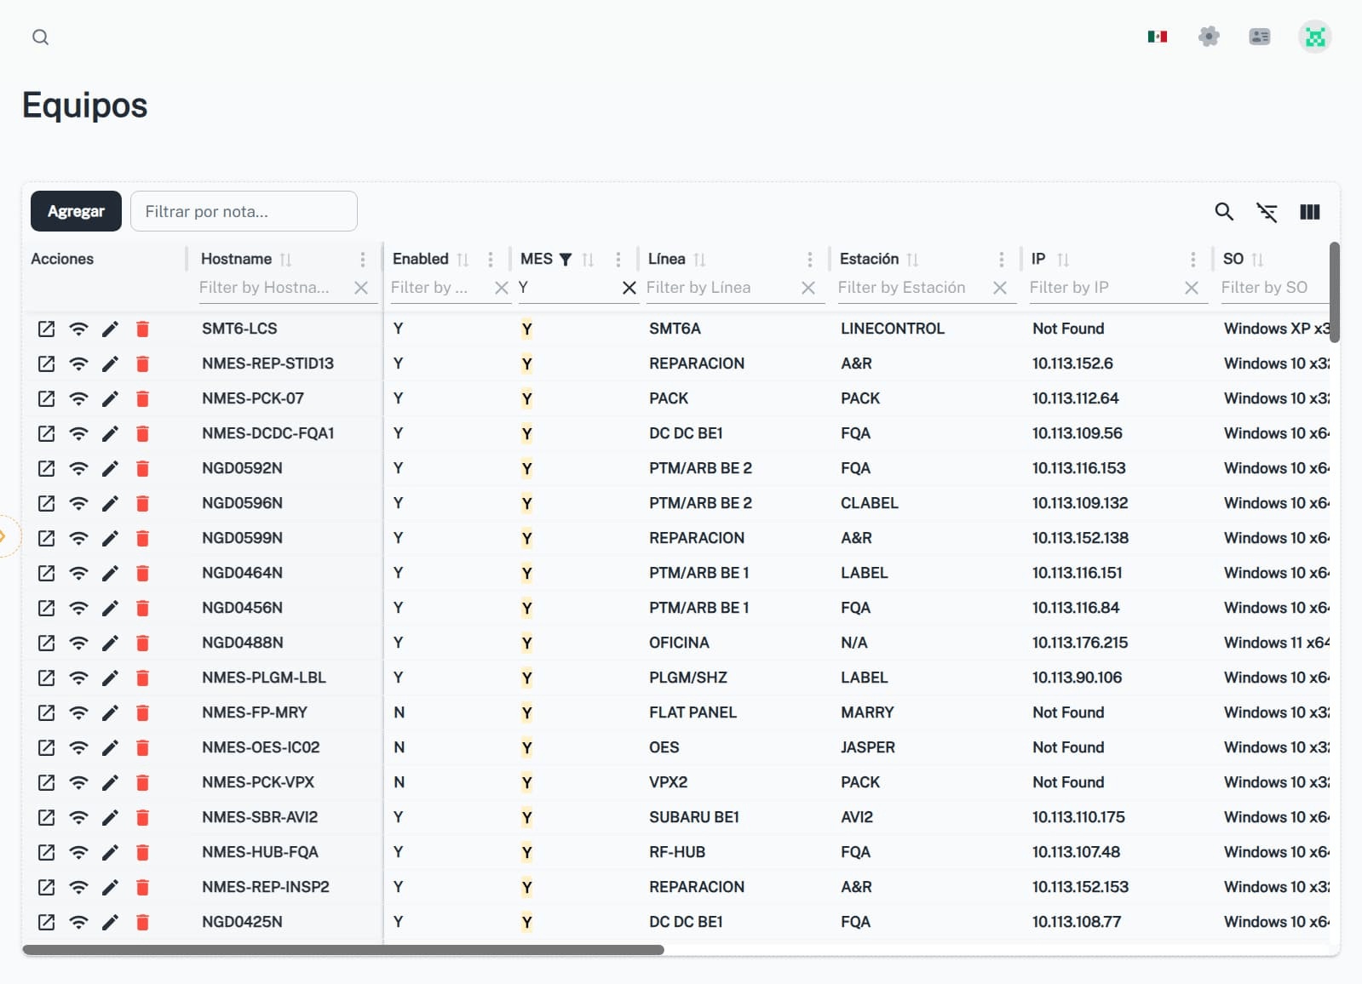Open the Enabled column three-dot menu
Image resolution: width=1362 pixels, height=984 pixels.
[x=491, y=260]
